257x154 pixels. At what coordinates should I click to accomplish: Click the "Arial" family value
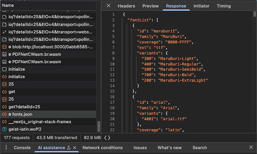169,108
